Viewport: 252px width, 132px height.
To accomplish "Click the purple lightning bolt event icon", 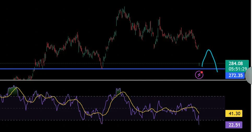I will [x=199, y=75].
